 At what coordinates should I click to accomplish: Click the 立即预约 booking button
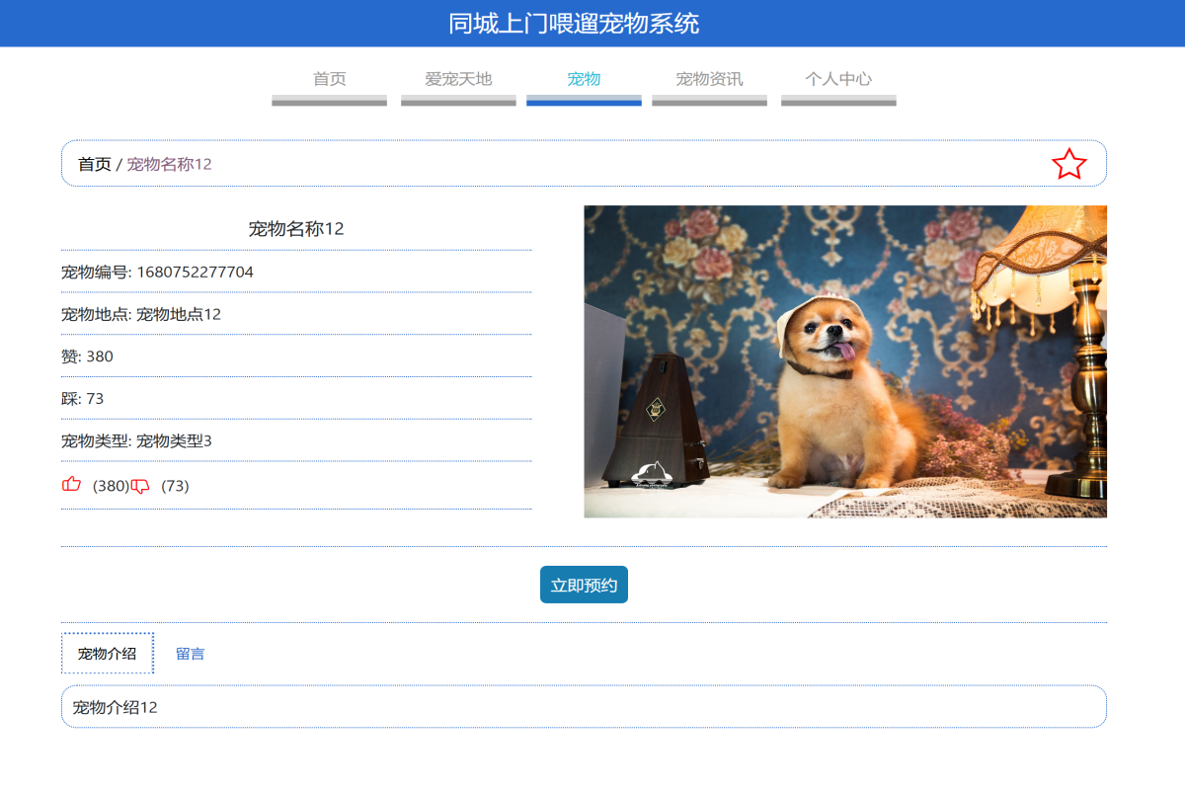point(584,584)
